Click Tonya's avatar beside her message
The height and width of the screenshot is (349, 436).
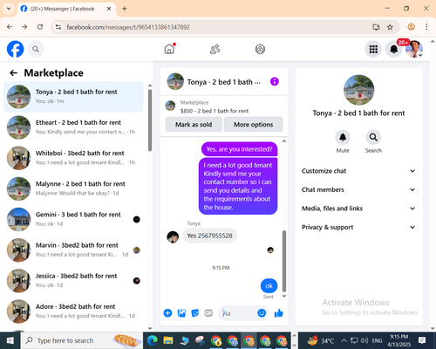click(173, 237)
